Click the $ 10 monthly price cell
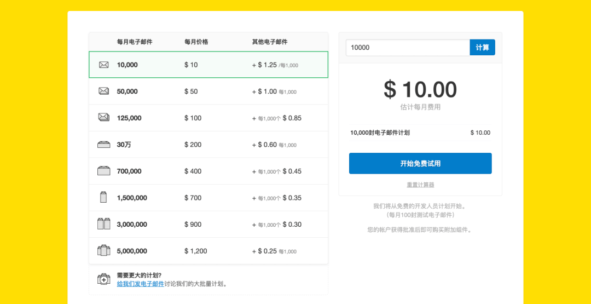This screenshot has width=591, height=304. [191, 65]
